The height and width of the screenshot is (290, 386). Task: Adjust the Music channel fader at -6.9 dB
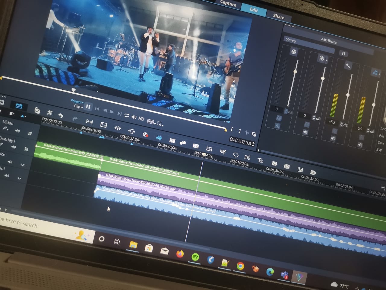pos(374,105)
